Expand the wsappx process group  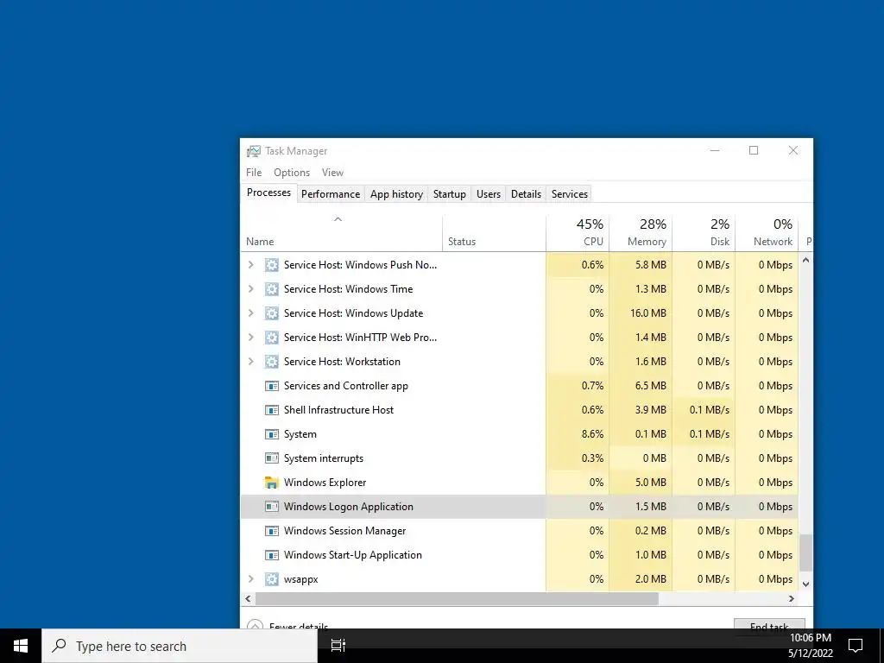point(251,579)
